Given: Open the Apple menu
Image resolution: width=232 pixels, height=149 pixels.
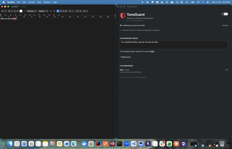Looking at the screenshot, I should pos(3,2).
